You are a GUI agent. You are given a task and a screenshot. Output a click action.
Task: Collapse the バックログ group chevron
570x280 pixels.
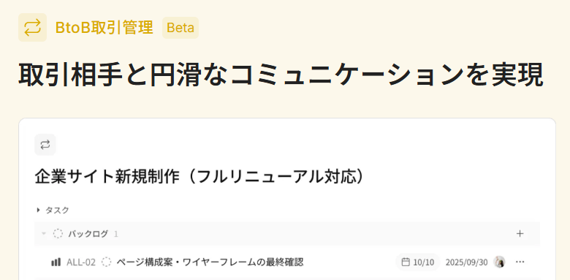click(x=44, y=233)
